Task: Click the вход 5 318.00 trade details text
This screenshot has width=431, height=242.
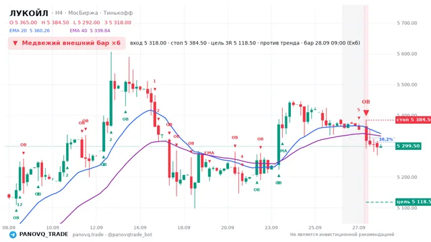Action: coord(245,43)
